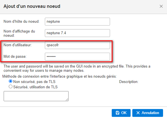Click the 'Non sécurisé, pas de TLS' label text
Screen dimensions: 167x118
(34, 82)
